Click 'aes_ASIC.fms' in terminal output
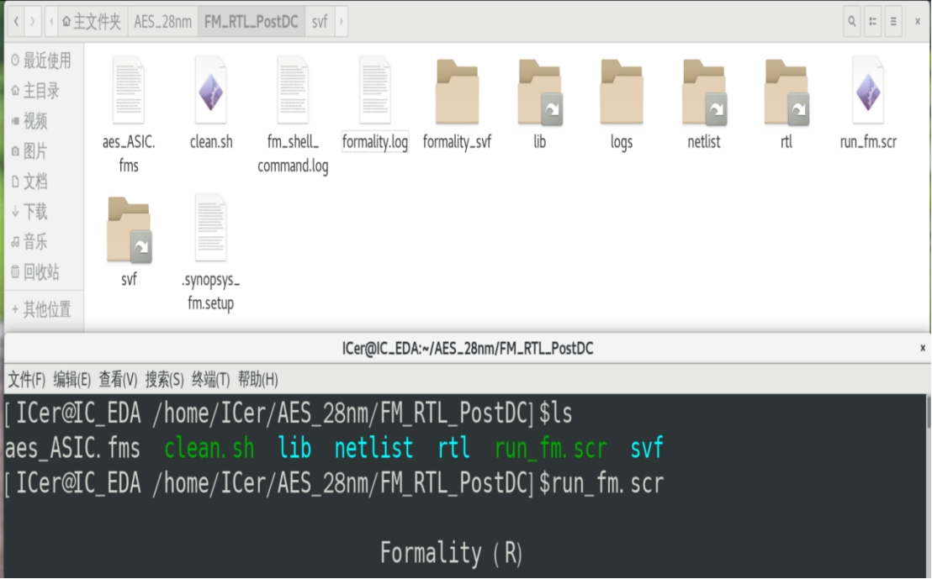Image resolution: width=932 pixels, height=579 pixels. 72,449
